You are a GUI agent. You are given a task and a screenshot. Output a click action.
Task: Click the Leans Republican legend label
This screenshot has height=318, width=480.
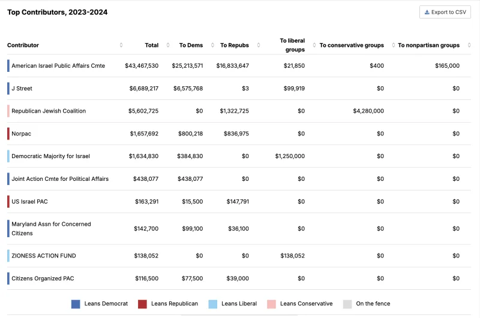tap(175, 304)
